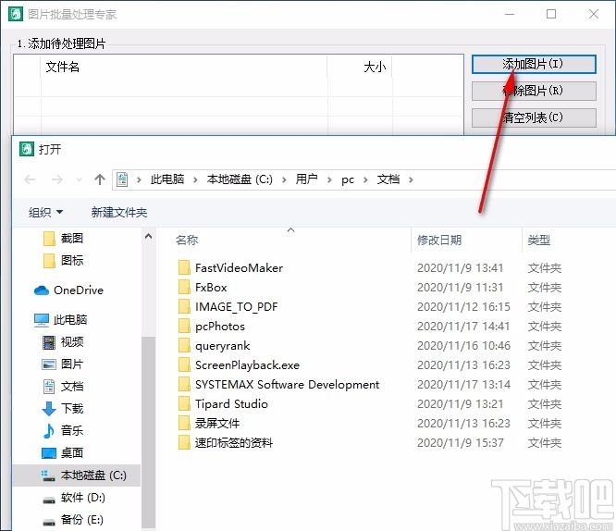The image size is (616, 531).
Task: Click sidebar scroll up arrow
Action: click(x=149, y=237)
